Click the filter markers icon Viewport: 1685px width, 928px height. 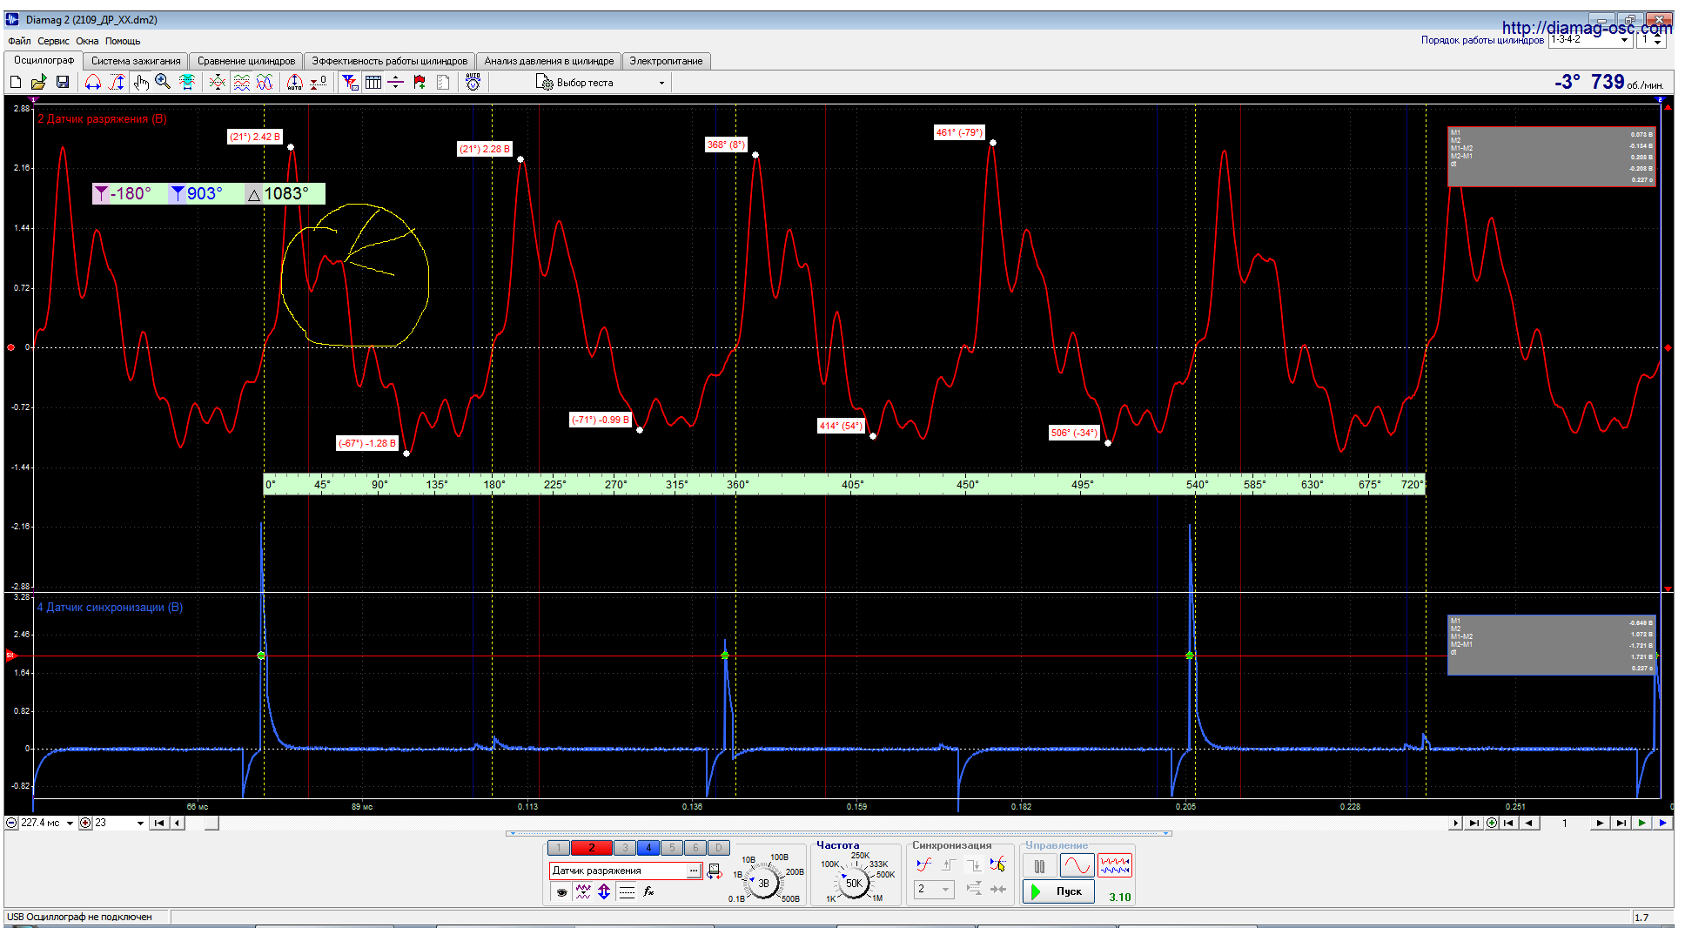[x=350, y=82]
